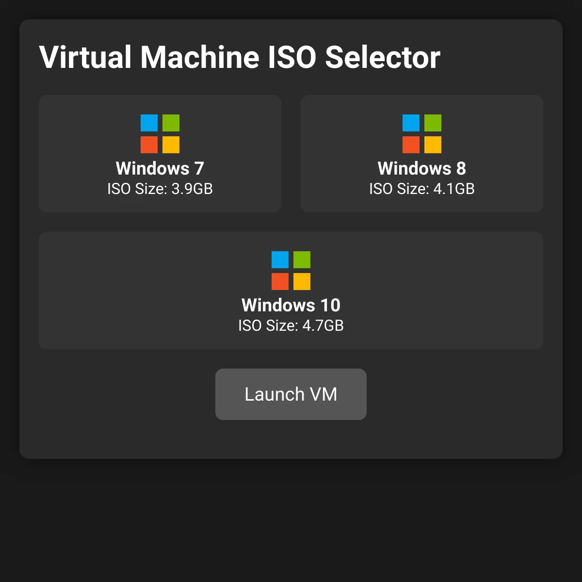Select the Windows 7 title text
582x582 pixels.
(160, 168)
